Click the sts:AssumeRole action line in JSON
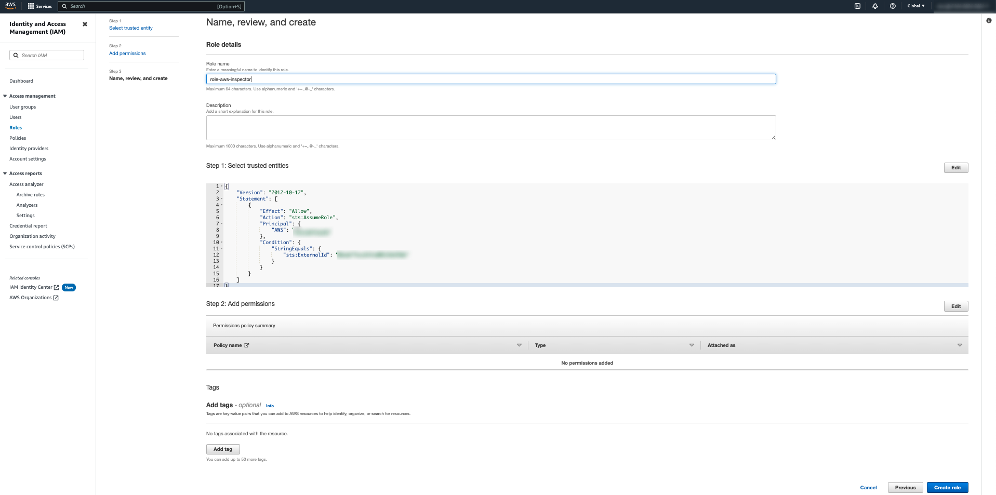This screenshot has width=996, height=495. click(x=299, y=218)
